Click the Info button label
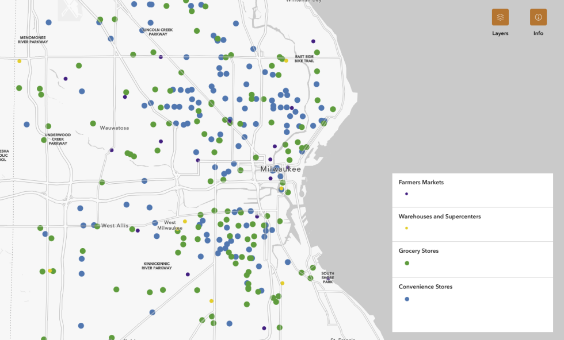This screenshot has height=340, width=564. pyautogui.click(x=538, y=33)
